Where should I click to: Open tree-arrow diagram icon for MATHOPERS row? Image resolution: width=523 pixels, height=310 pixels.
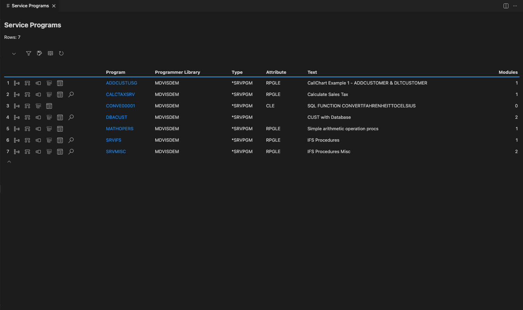tap(17, 129)
